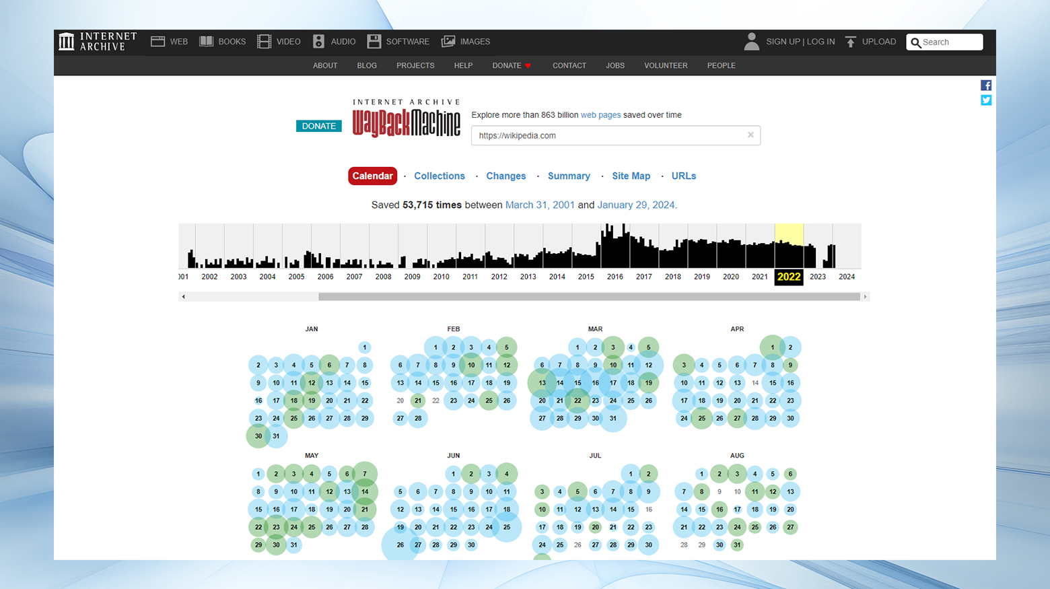This screenshot has height=589, width=1050.
Task: Open the Software floppy disk icon
Action: [x=374, y=42]
